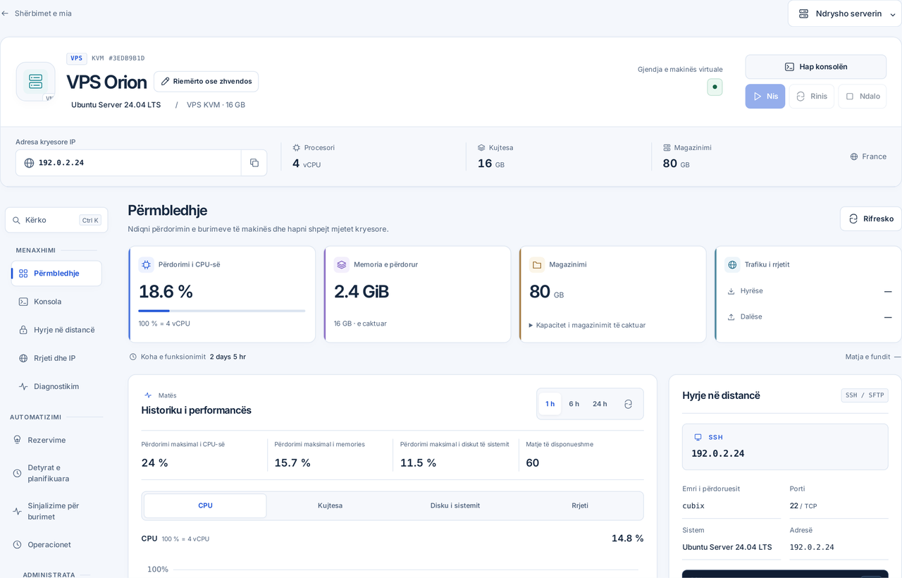Refresh the performance history chart icon
The image size is (902, 578).
628,404
